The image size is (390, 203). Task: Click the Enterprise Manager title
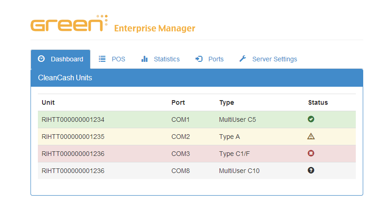[155, 28]
